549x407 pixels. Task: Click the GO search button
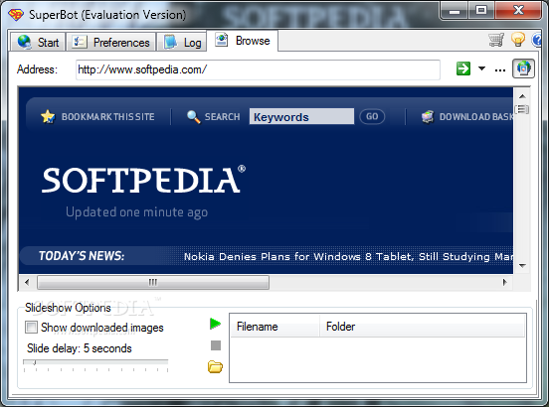(372, 116)
